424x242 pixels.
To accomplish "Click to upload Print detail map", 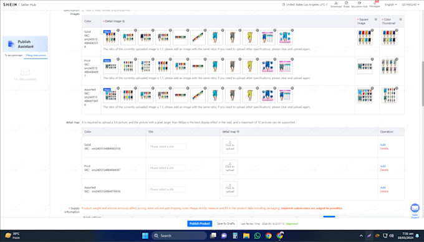I will pos(230,167).
